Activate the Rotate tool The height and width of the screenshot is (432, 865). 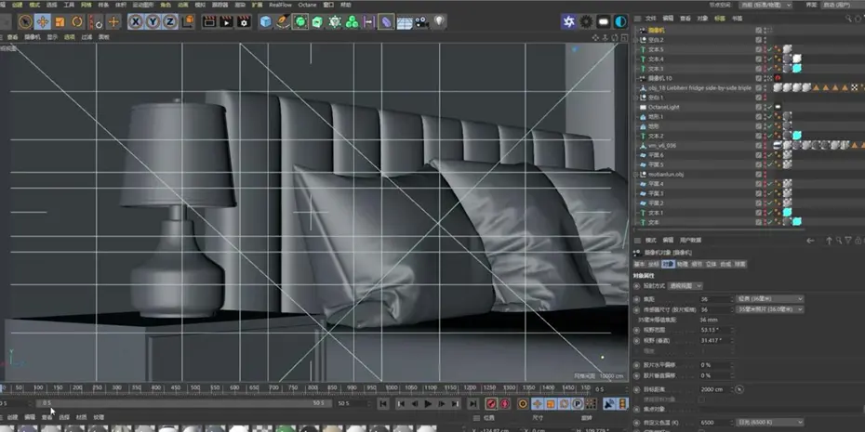77,22
